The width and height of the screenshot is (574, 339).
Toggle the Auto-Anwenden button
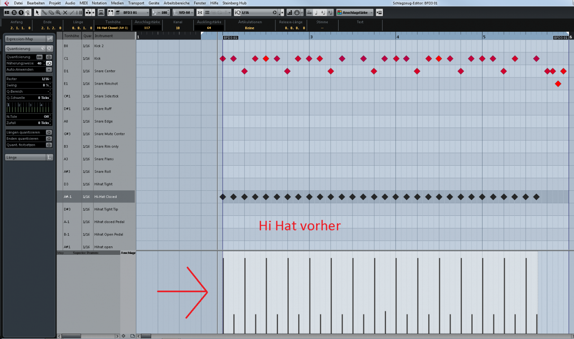tap(49, 69)
